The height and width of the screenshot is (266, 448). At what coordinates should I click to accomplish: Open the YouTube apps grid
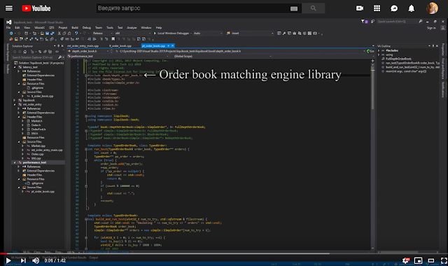(x=377, y=8)
